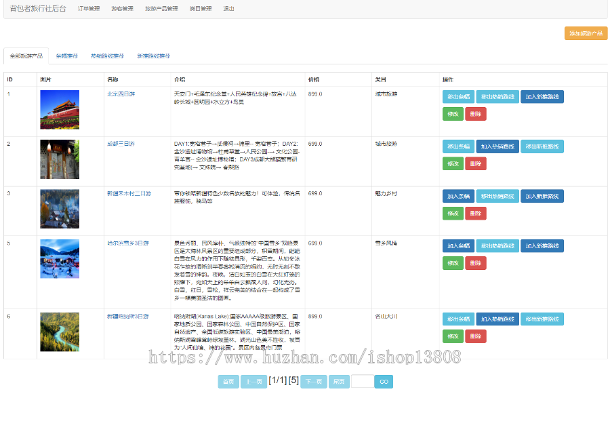Viewport: 610px width, 438px height.
Task: Click red 删除 button for 成都三日游
Action: point(476,164)
